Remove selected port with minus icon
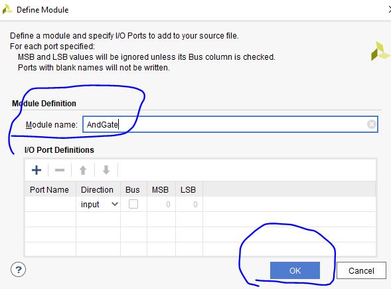This screenshot has height=289, width=391. [x=60, y=170]
